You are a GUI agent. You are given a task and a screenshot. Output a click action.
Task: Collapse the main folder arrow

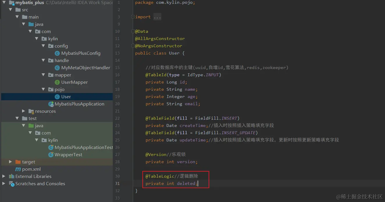(x=17, y=17)
